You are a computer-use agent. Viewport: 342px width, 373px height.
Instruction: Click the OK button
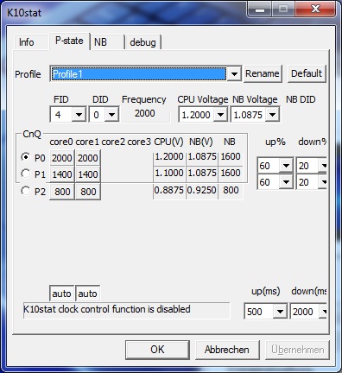pyautogui.click(x=157, y=350)
